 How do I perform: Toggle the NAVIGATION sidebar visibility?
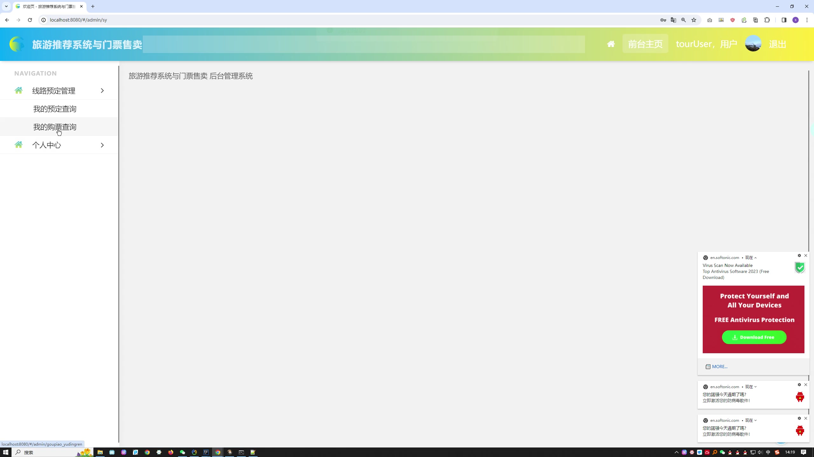pyautogui.click(x=611, y=44)
